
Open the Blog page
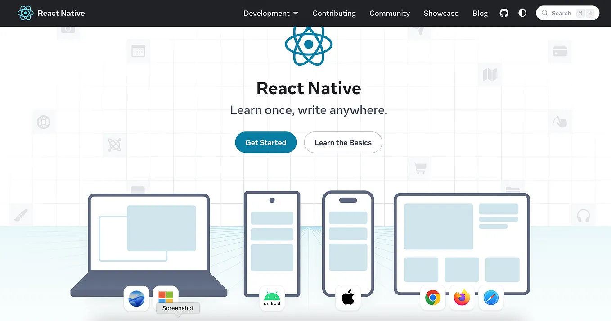point(480,13)
